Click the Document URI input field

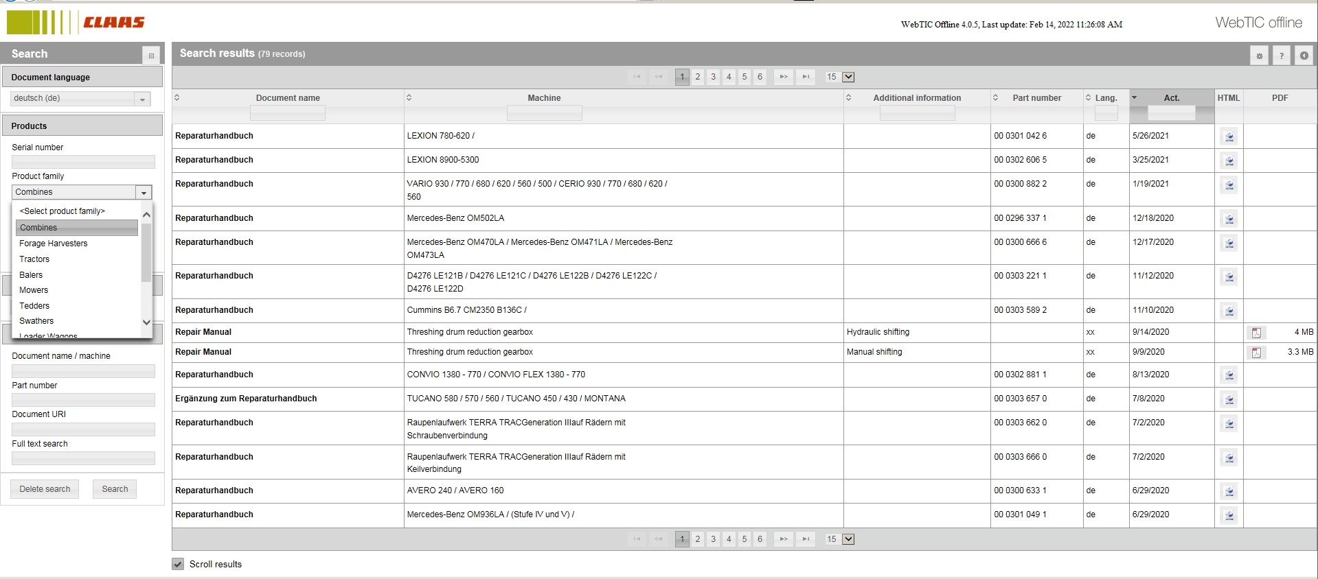click(83, 429)
